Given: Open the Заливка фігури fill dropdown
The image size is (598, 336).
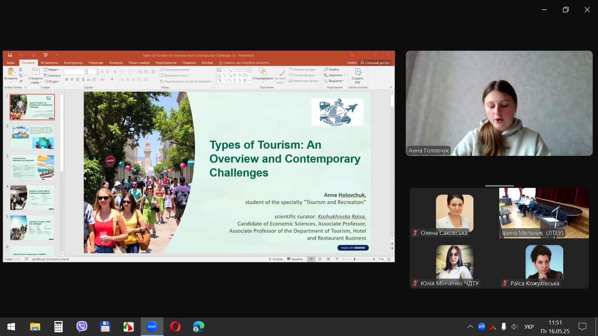Looking at the screenshot, I should point(303,69).
